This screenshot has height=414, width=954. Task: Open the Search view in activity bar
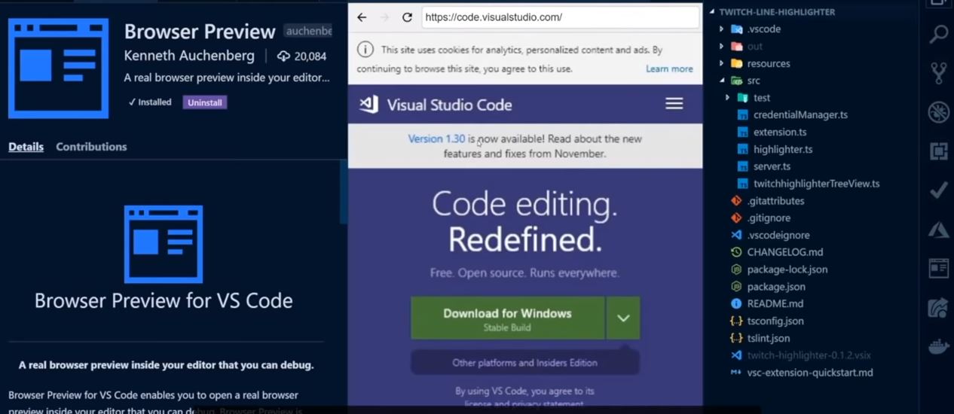pyautogui.click(x=938, y=34)
